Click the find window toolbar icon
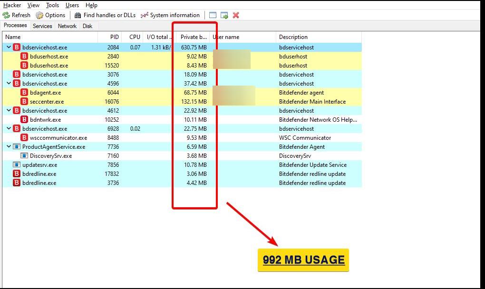This screenshot has height=289, width=485. [213, 15]
